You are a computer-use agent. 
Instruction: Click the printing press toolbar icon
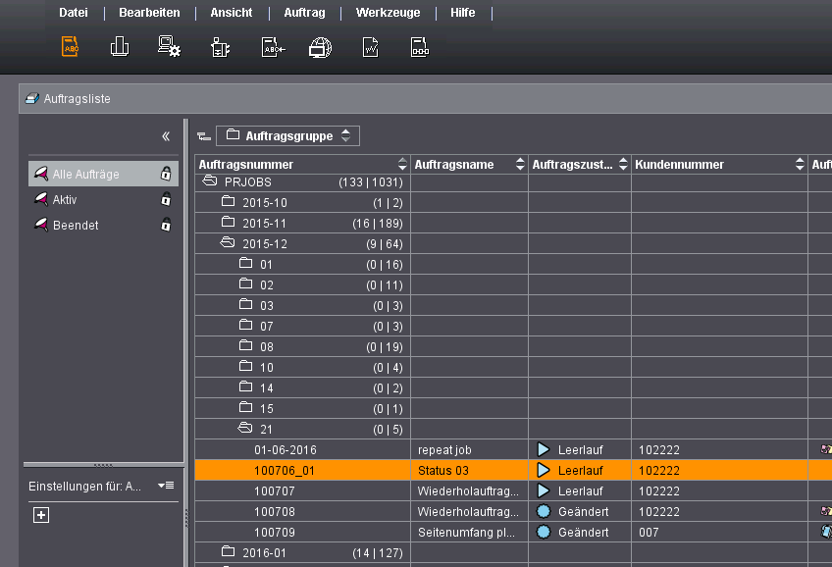pyautogui.click(x=120, y=47)
